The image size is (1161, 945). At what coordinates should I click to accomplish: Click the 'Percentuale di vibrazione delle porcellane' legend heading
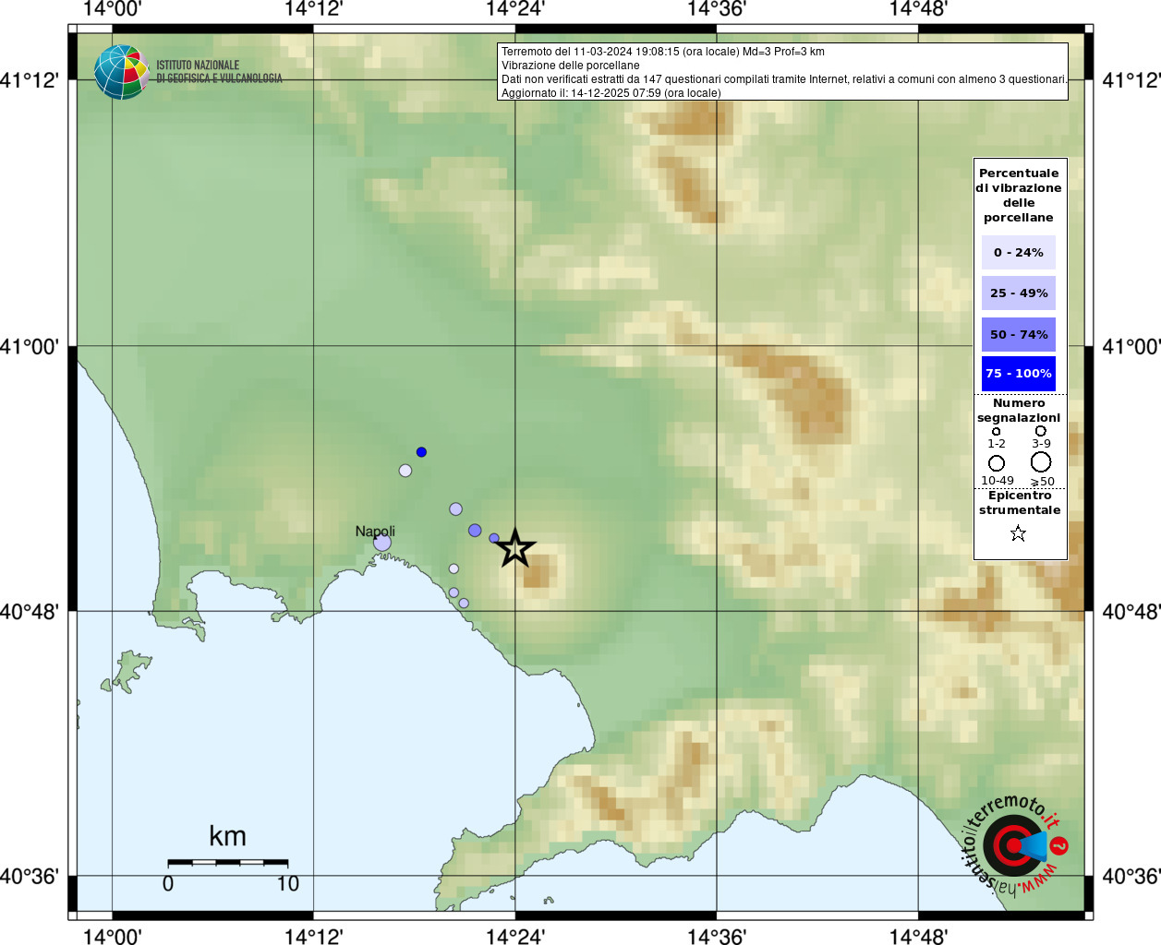tap(1019, 195)
